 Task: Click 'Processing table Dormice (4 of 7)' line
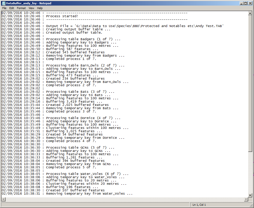point(83,118)
